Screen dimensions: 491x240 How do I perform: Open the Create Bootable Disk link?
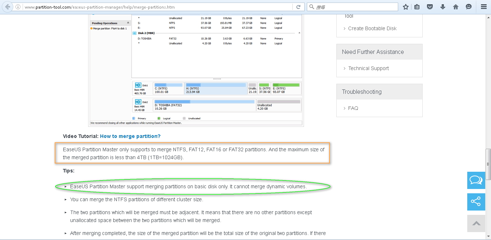(372, 28)
